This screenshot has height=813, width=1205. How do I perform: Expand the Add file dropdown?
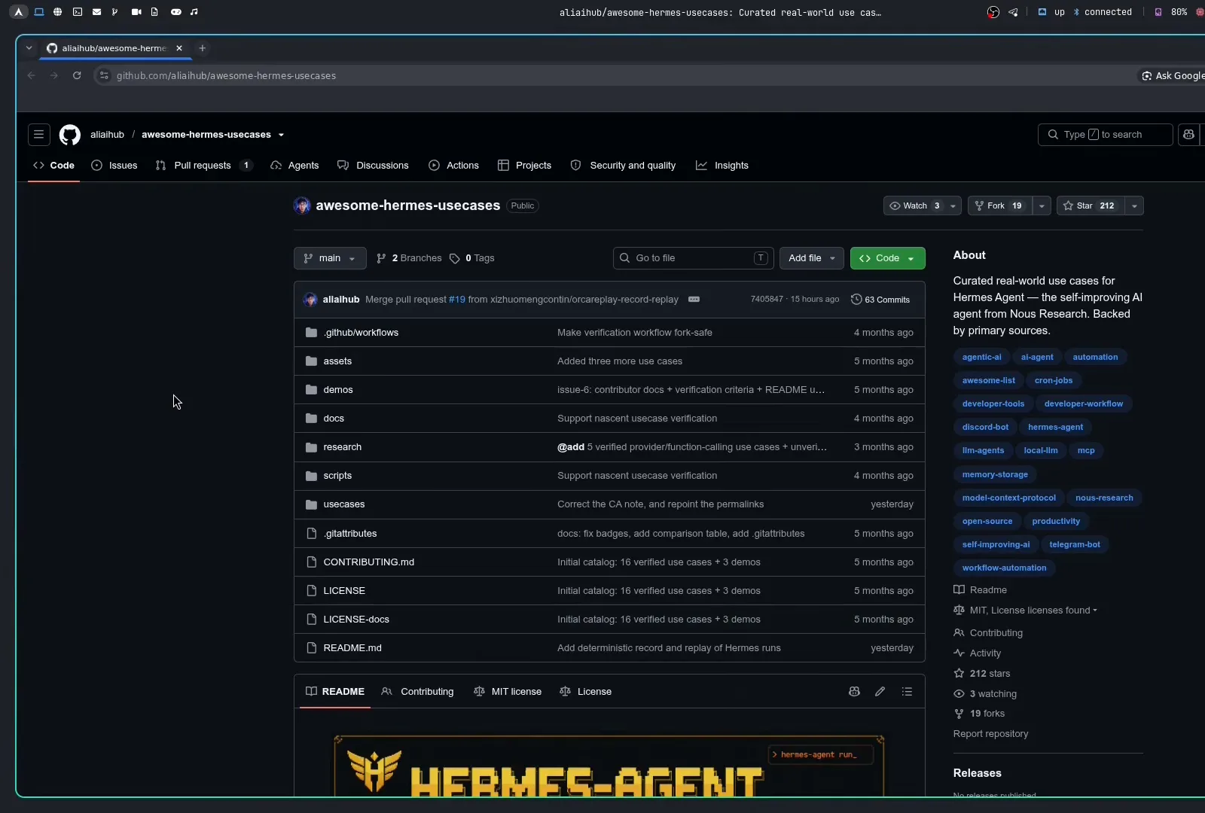click(x=812, y=258)
